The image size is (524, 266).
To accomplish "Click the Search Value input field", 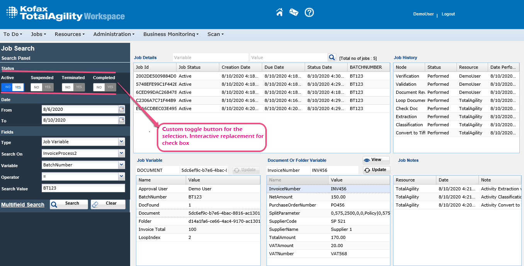I will 83,188.
